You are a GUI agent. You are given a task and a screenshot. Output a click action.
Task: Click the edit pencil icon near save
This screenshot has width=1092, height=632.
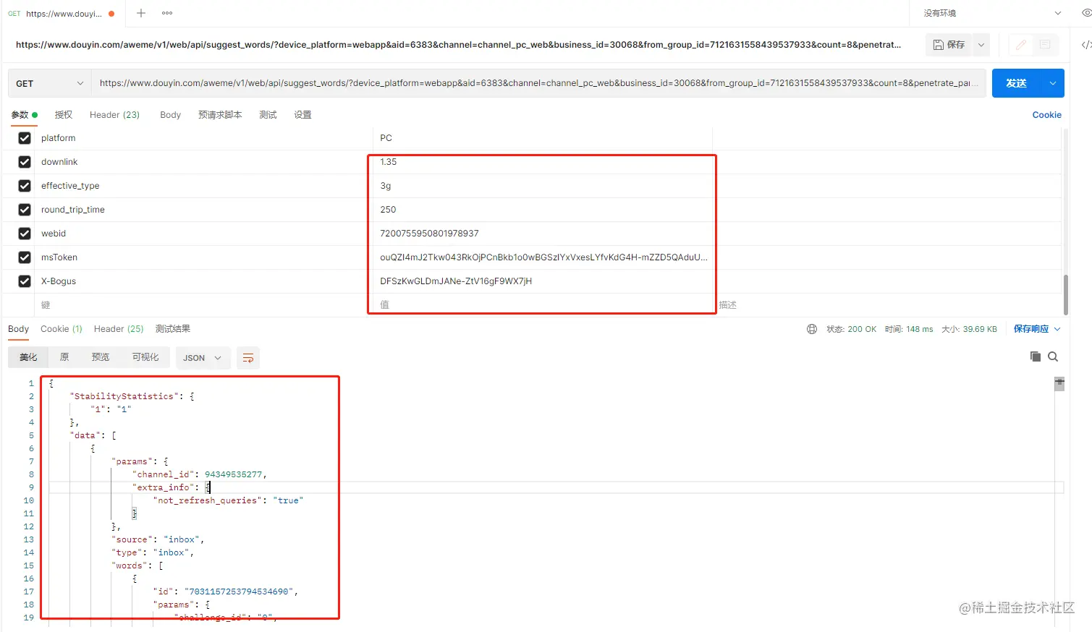pyautogui.click(x=1020, y=45)
